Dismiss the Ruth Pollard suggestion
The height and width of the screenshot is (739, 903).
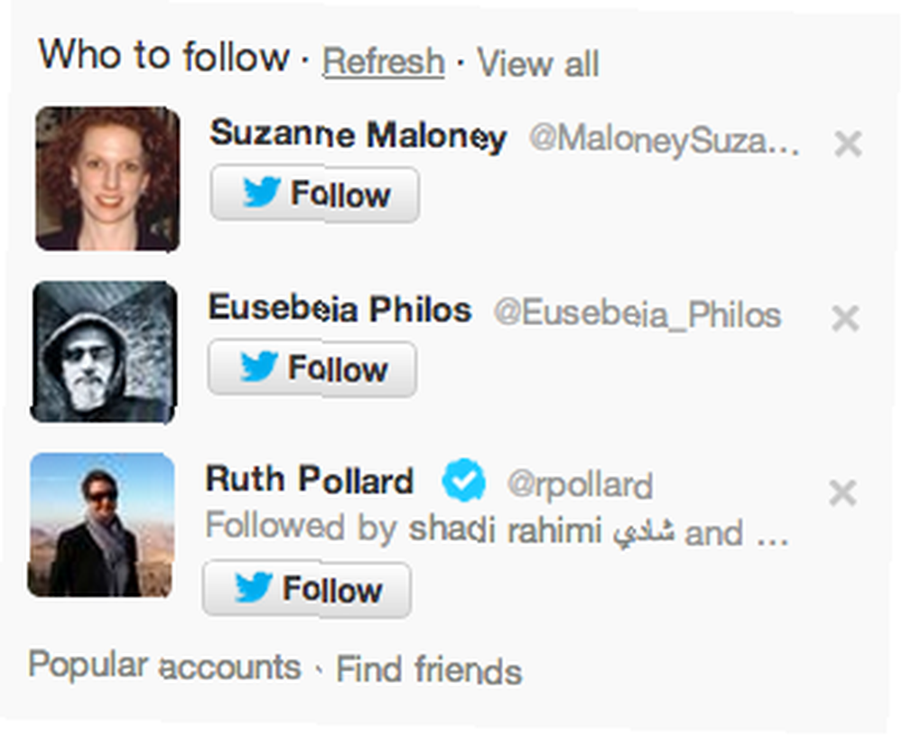click(842, 492)
